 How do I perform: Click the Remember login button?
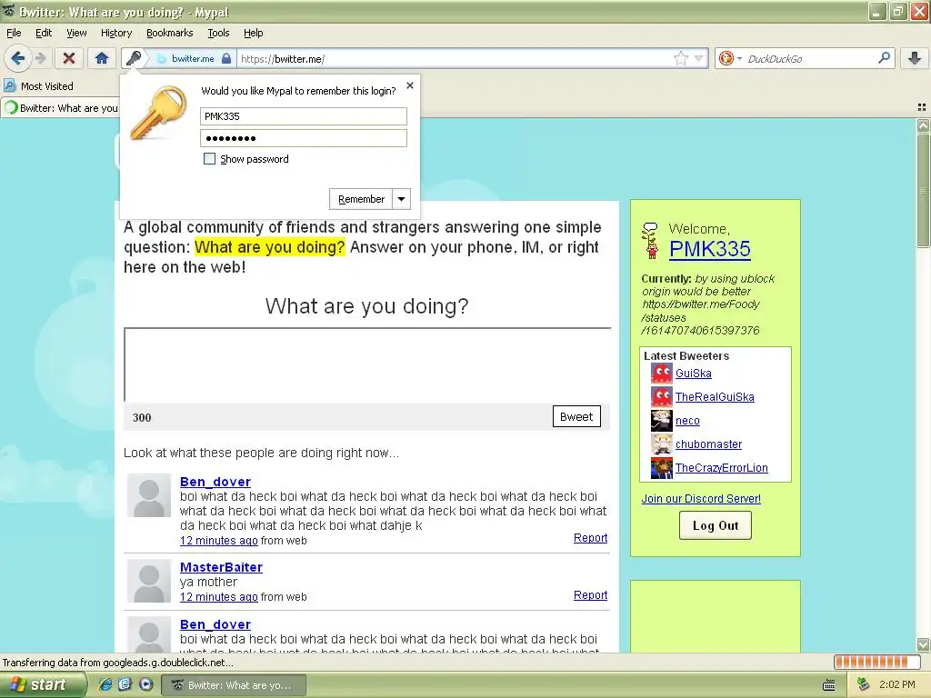click(361, 199)
